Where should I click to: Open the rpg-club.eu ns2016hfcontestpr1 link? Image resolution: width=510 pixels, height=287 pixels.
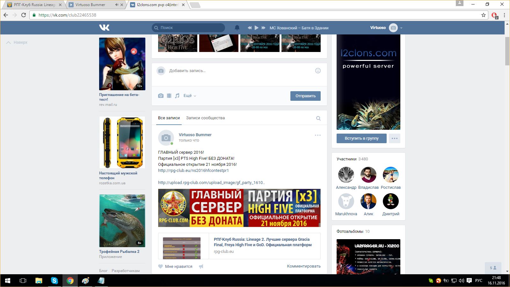click(193, 171)
